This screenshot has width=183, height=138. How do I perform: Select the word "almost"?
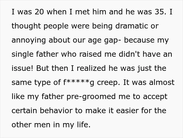pyautogui.click(x=162, y=82)
